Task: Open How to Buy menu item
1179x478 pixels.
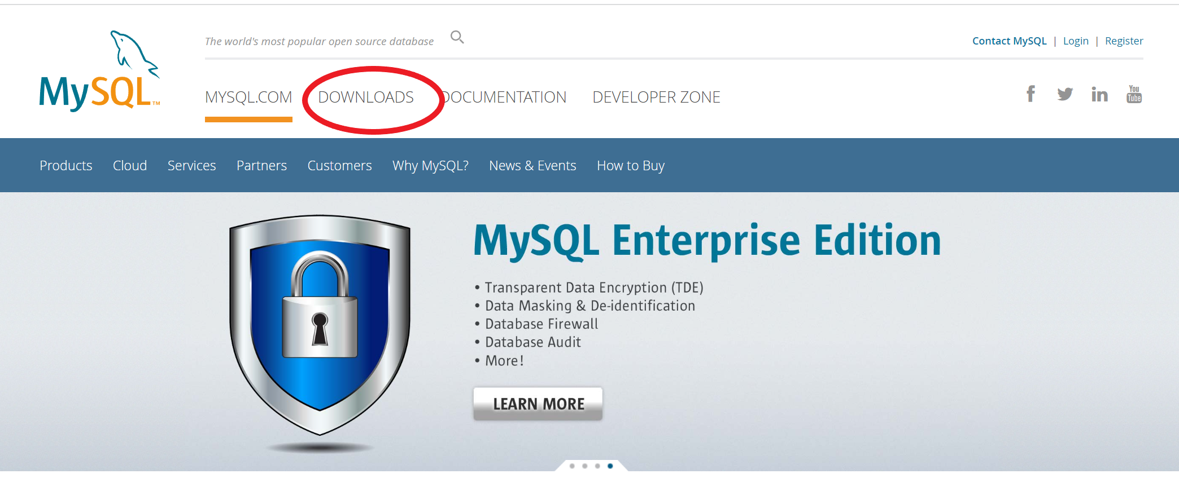Action: coord(631,165)
